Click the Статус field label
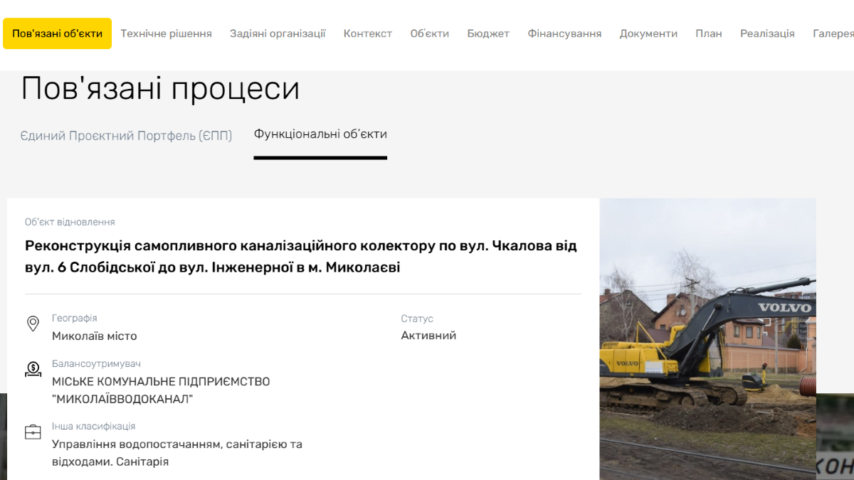This screenshot has height=480, width=854. [x=417, y=319]
